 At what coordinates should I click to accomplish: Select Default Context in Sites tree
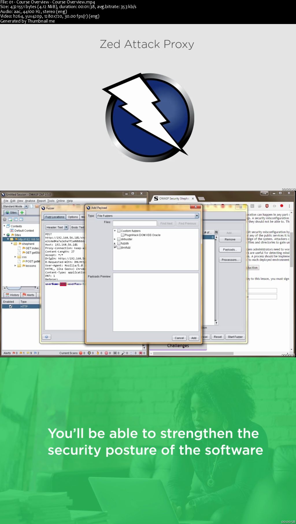(x=22, y=231)
